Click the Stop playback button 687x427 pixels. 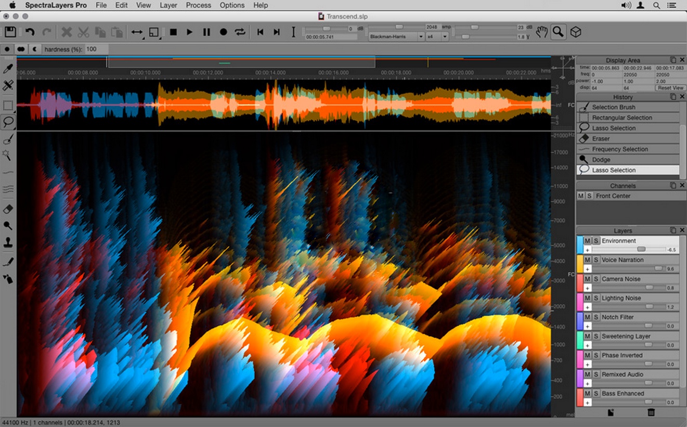coord(173,32)
